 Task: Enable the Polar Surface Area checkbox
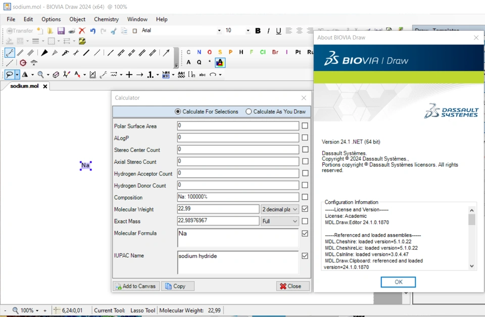[305, 126]
